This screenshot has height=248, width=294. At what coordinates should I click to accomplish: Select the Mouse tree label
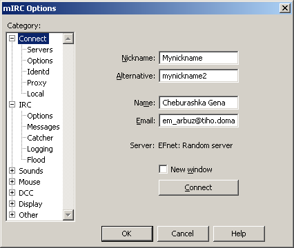30,182
